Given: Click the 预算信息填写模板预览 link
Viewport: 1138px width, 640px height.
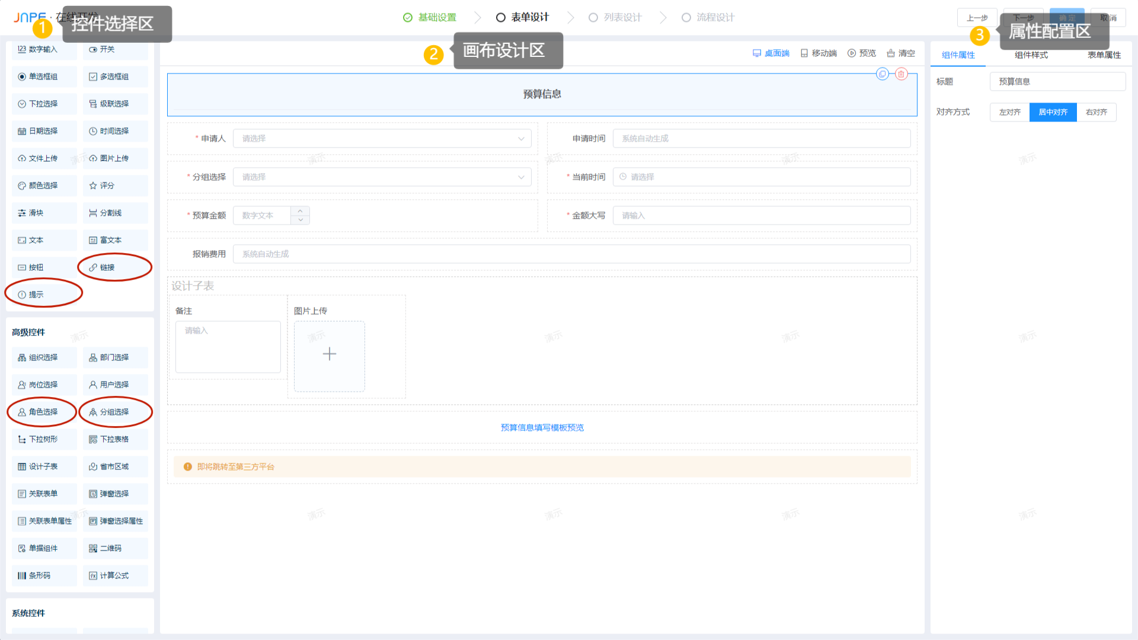Looking at the screenshot, I should 542,427.
